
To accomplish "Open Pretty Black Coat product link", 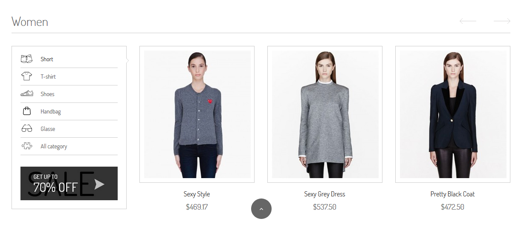I will pos(452,194).
